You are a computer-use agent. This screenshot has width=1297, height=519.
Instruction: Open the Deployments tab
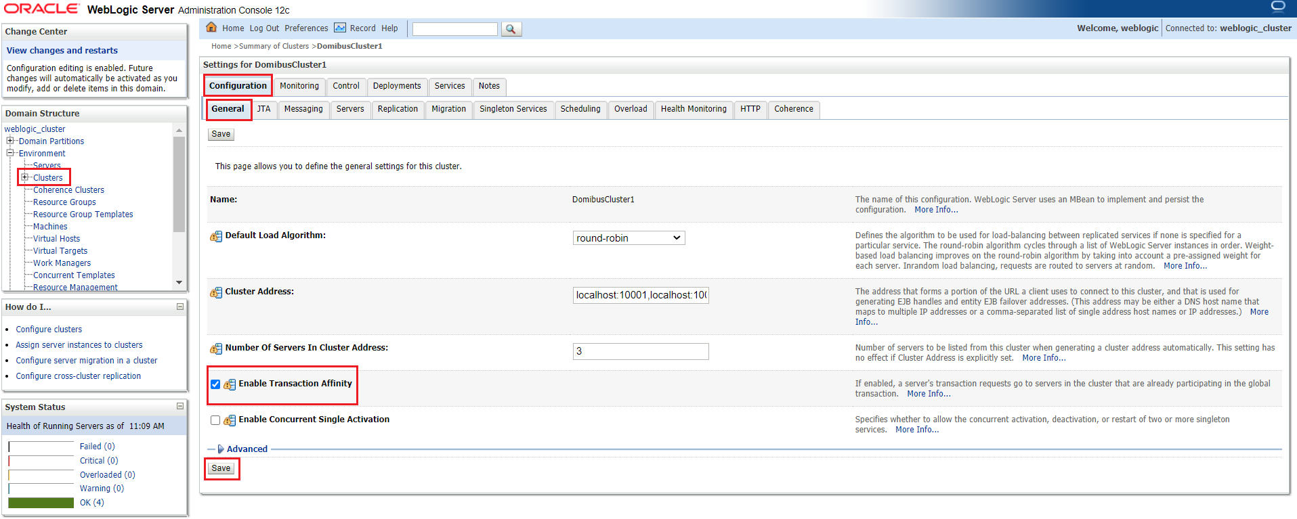pyautogui.click(x=397, y=86)
